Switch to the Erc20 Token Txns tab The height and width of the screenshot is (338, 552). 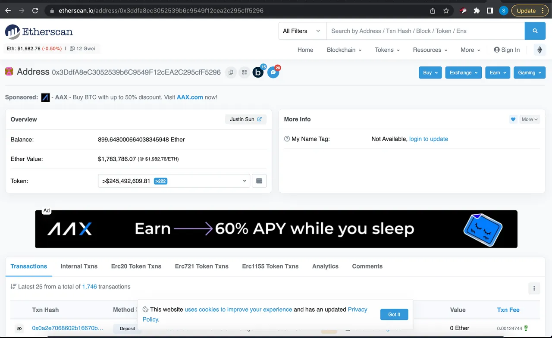pos(136,266)
